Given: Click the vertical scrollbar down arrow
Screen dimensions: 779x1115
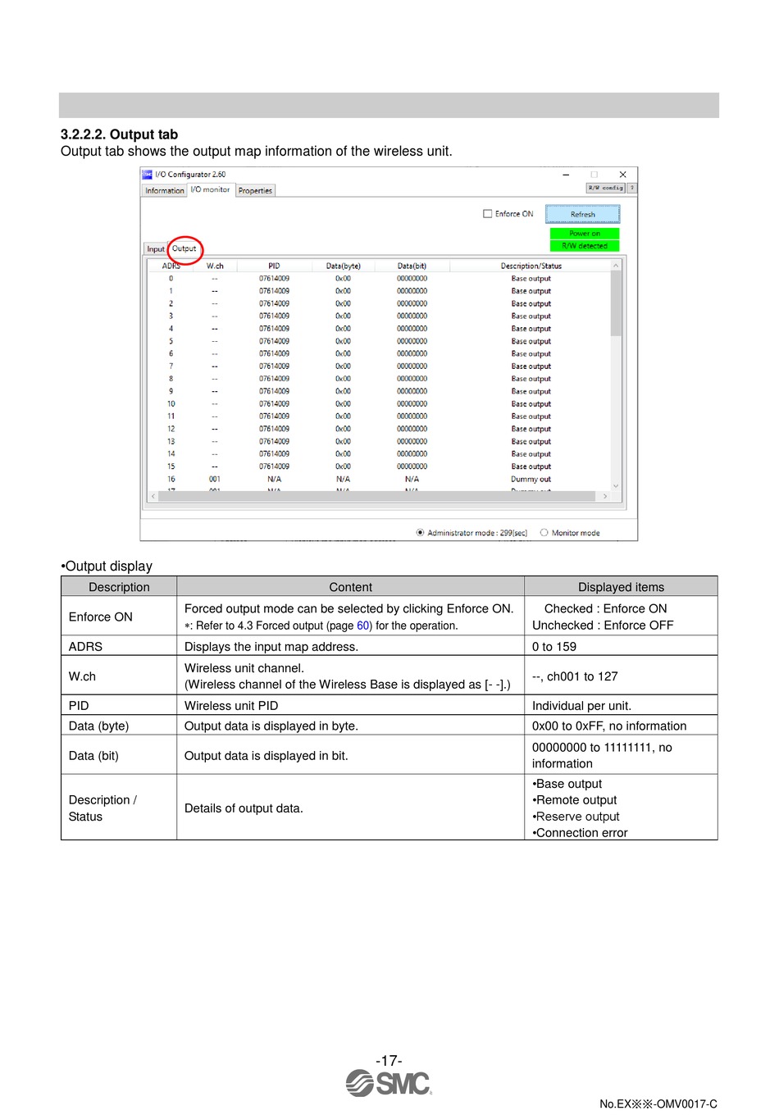Looking at the screenshot, I should point(616,485).
